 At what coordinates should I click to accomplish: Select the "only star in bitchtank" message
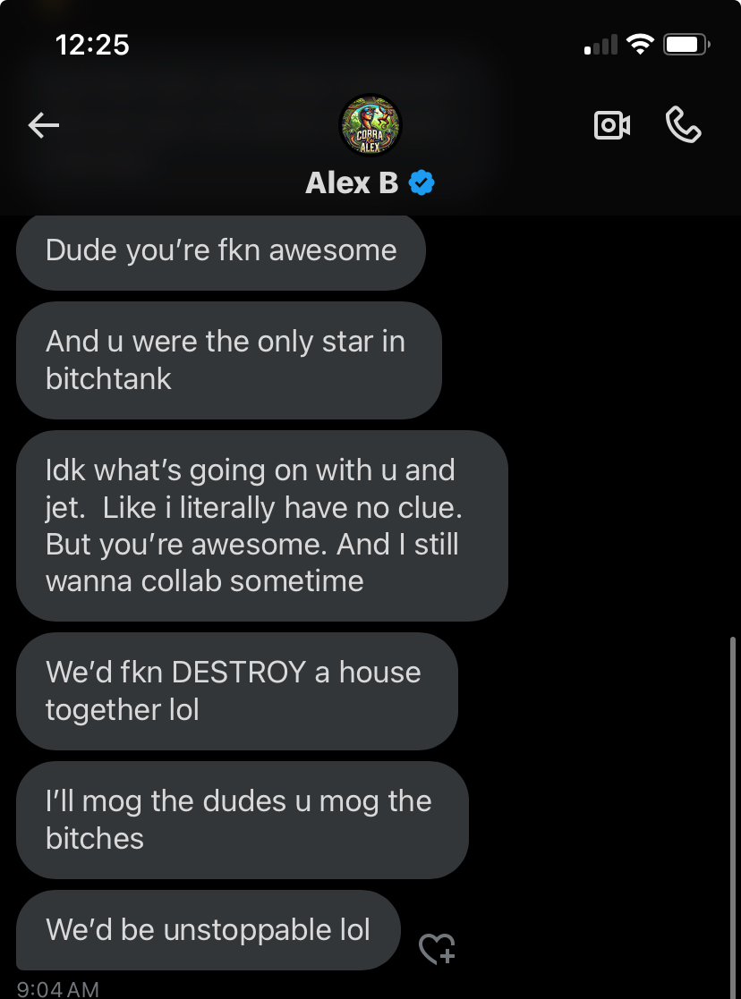click(229, 360)
